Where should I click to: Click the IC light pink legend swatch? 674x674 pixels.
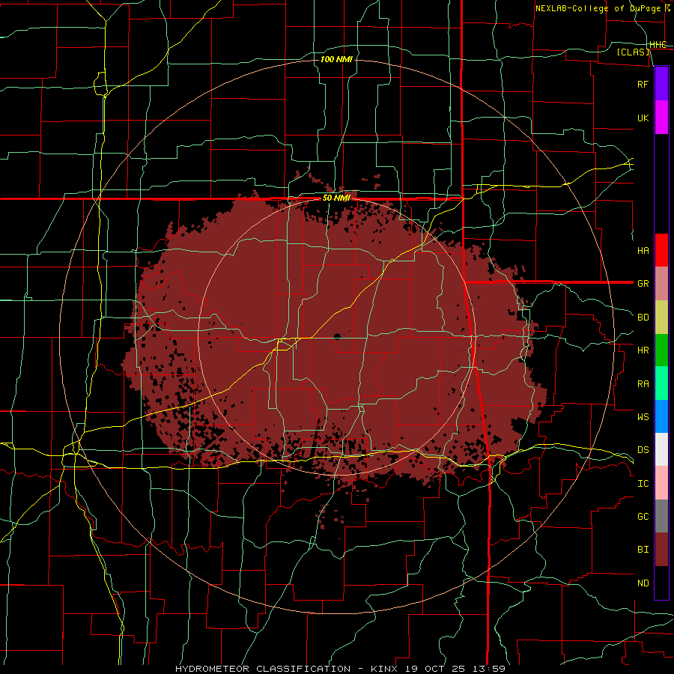(x=661, y=483)
